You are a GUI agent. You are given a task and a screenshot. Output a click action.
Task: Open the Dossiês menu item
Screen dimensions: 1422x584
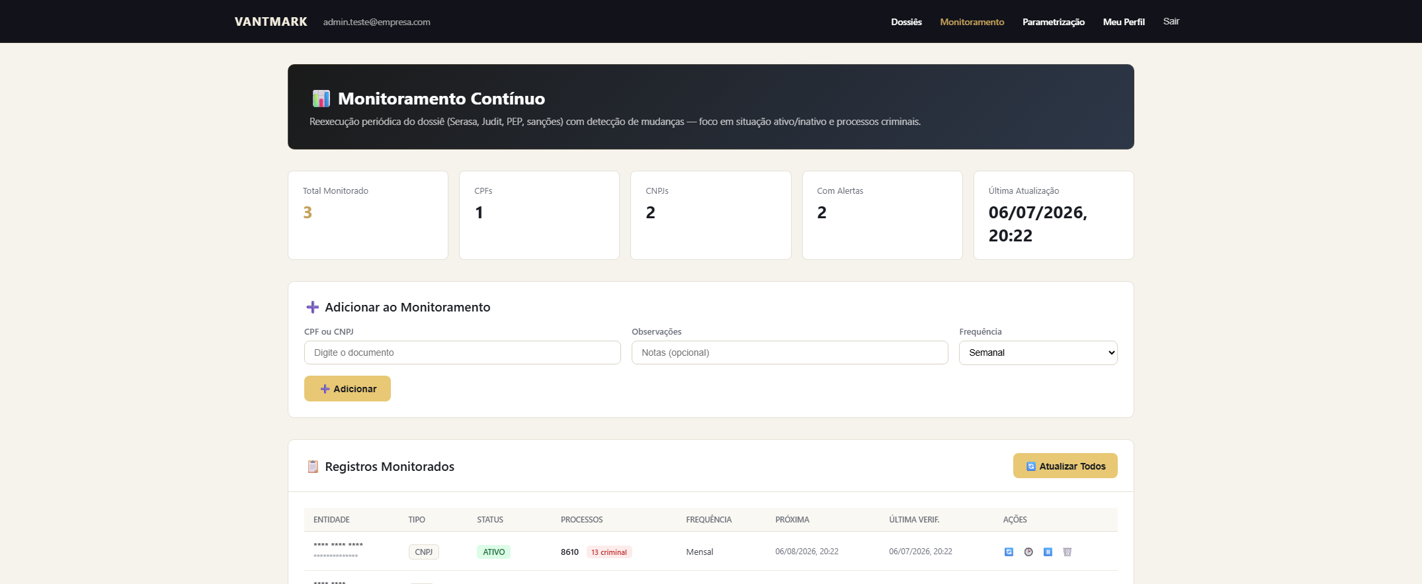point(906,22)
